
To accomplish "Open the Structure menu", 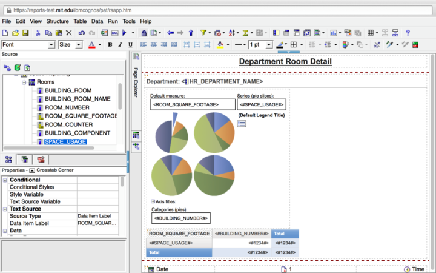I will 58,21.
